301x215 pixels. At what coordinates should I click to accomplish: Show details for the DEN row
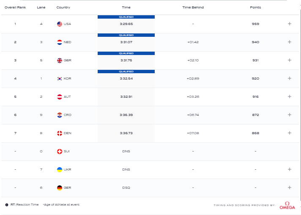coord(290,133)
